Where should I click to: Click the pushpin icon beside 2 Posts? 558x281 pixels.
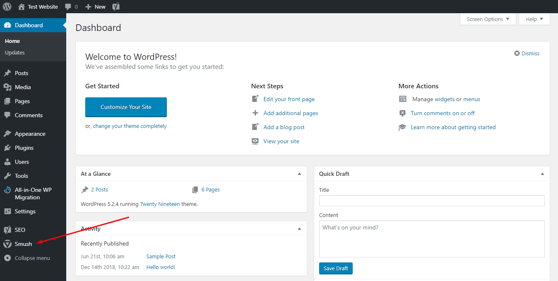(84, 190)
